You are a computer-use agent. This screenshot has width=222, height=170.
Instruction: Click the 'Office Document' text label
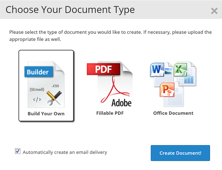coord(173,113)
